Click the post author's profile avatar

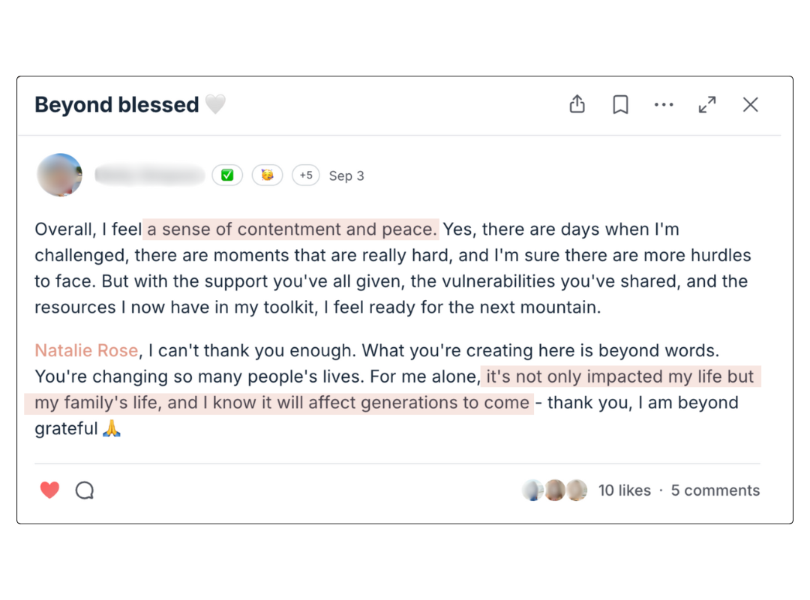point(59,175)
